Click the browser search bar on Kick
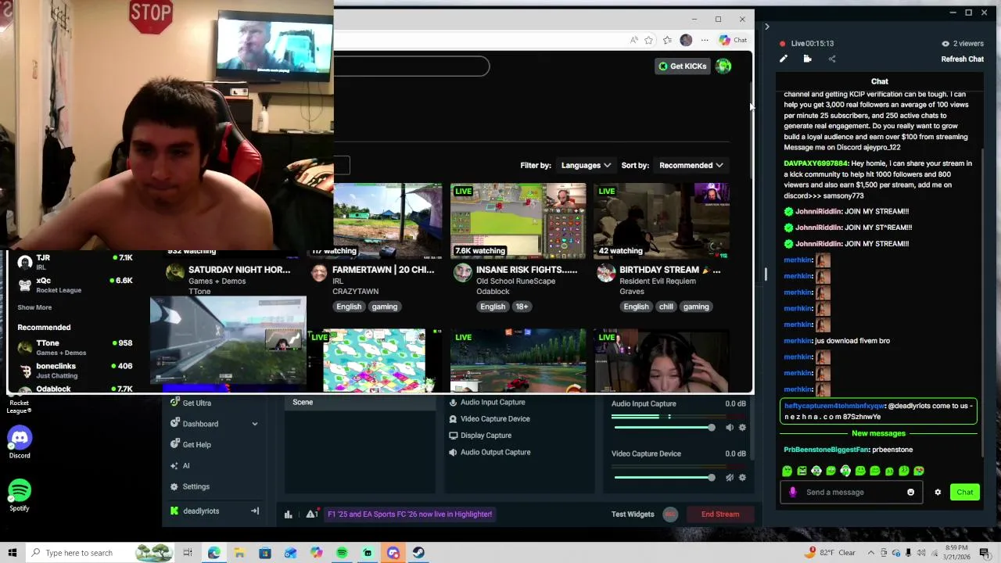The image size is (1001, 563). pyautogui.click(x=411, y=66)
